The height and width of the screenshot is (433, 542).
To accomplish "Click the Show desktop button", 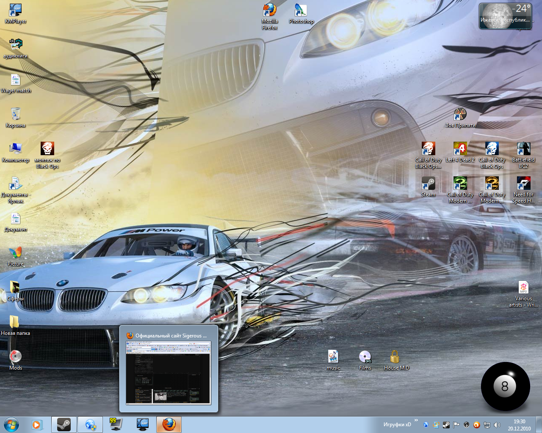I will (x=539, y=425).
